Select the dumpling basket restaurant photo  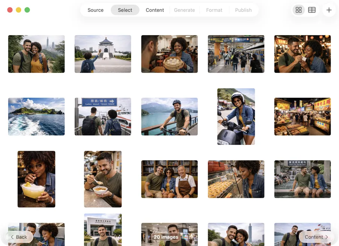[x=169, y=54]
